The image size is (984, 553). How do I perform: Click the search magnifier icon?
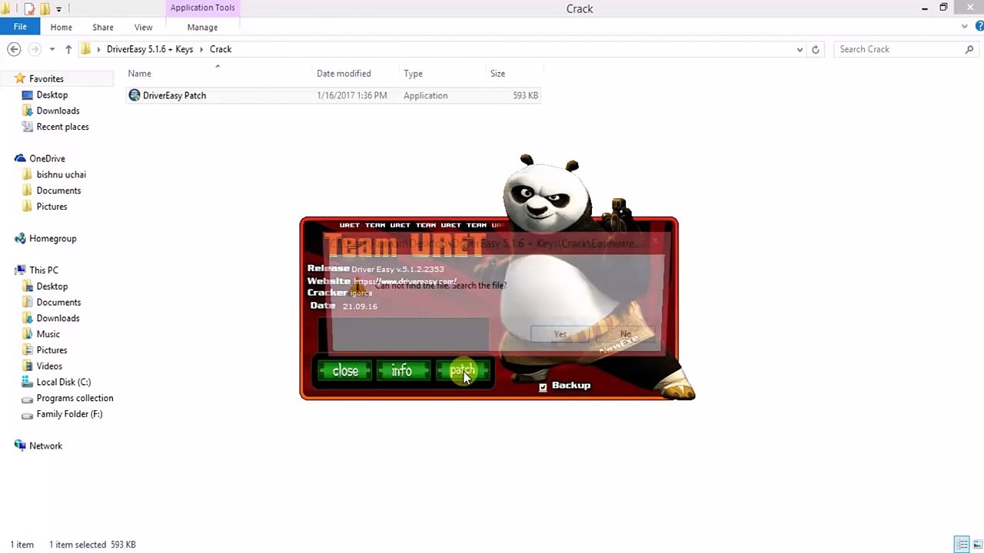pos(969,49)
